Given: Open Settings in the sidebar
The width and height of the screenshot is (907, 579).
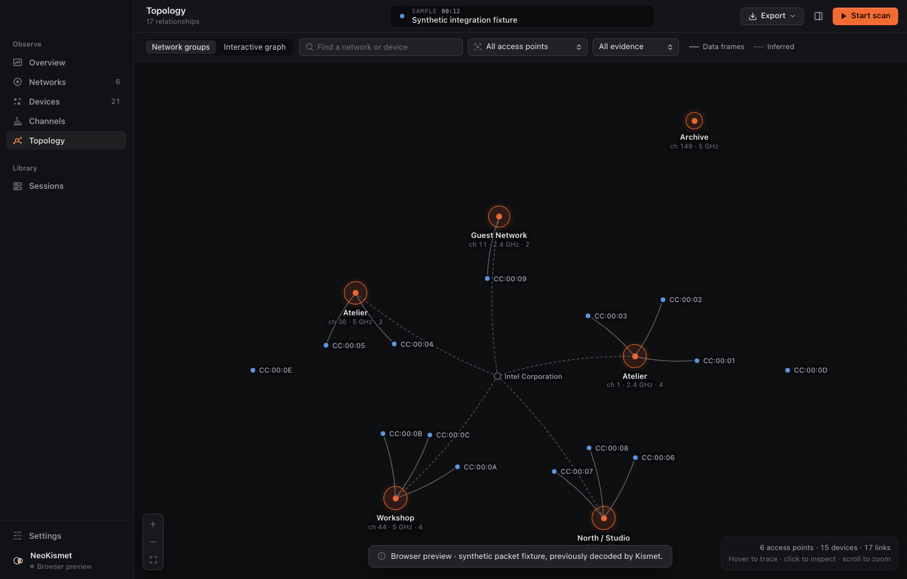Looking at the screenshot, I should tap(66, 536).
